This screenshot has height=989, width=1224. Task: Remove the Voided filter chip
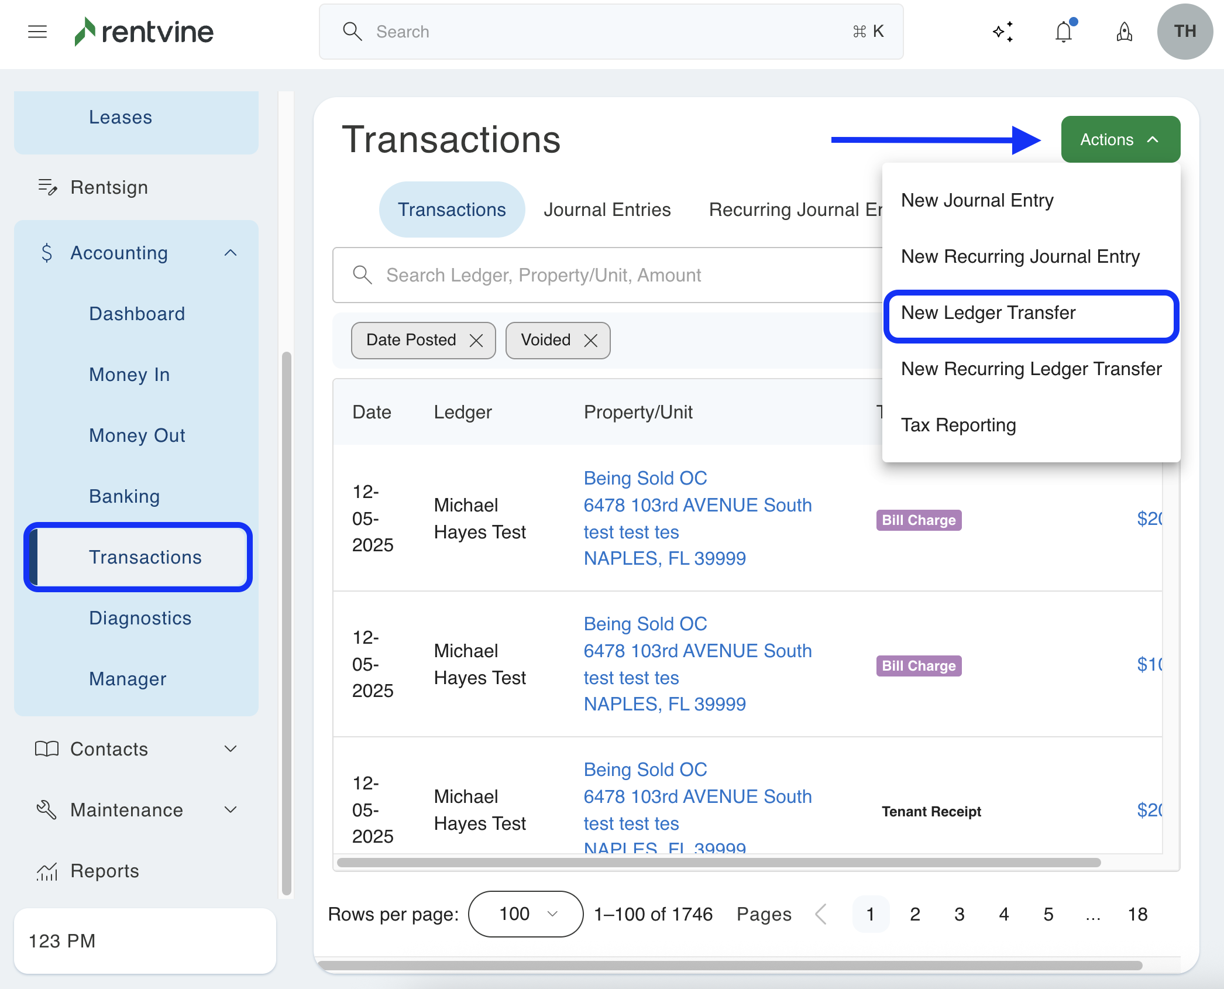pyautogui.click(x=591, y=341)
